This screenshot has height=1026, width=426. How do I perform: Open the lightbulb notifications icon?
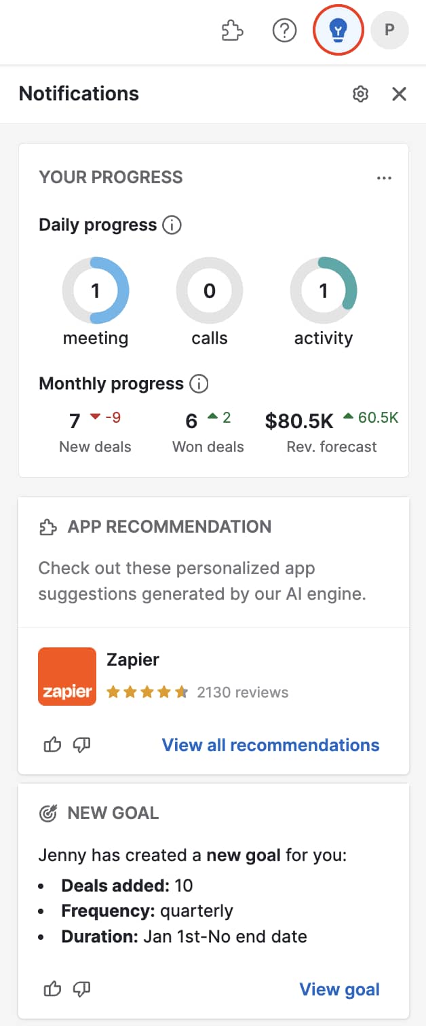point(338,30)
